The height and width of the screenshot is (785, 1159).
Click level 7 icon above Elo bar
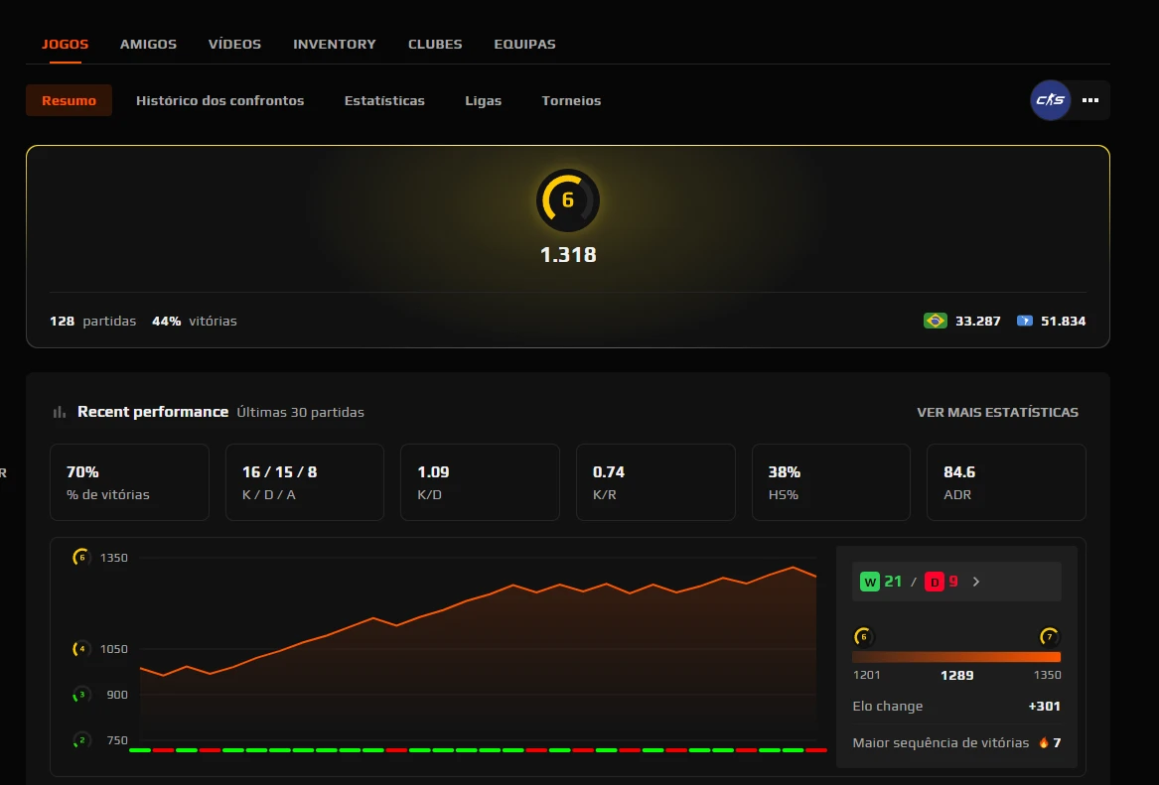pyautogui.click(x=1049, y=636)
